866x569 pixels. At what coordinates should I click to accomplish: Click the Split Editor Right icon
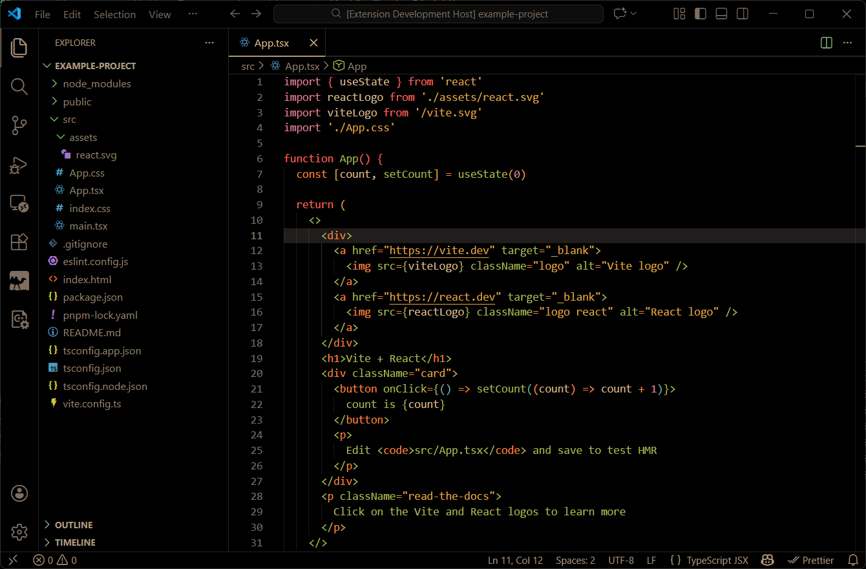[x=826, y=43]
